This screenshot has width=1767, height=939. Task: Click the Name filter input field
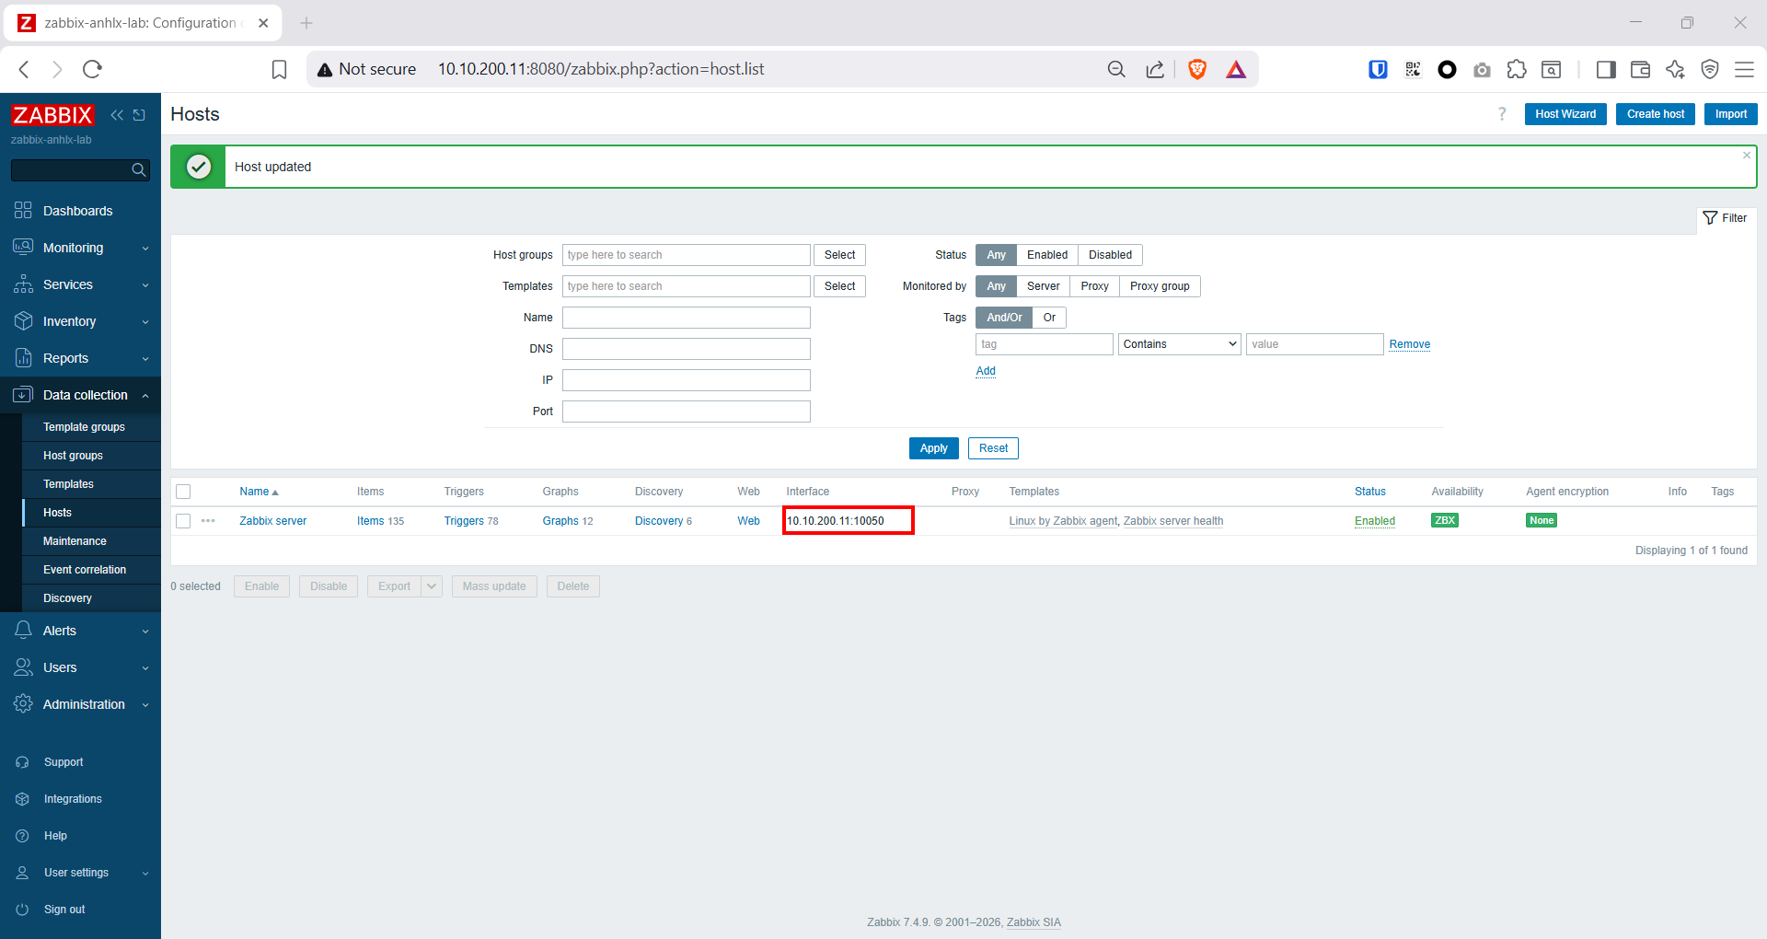[x=686, y=318]
